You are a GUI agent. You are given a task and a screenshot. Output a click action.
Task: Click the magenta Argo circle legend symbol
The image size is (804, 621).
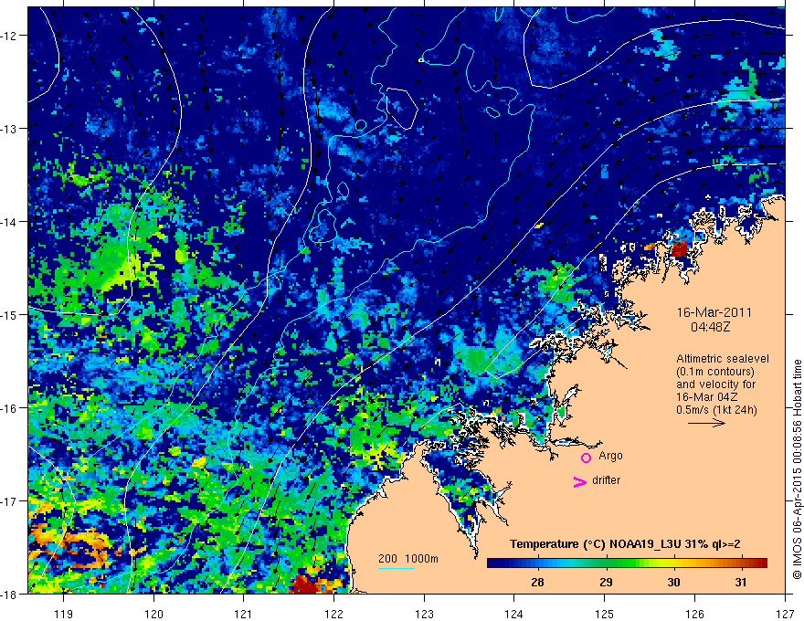tap(586, 458)
